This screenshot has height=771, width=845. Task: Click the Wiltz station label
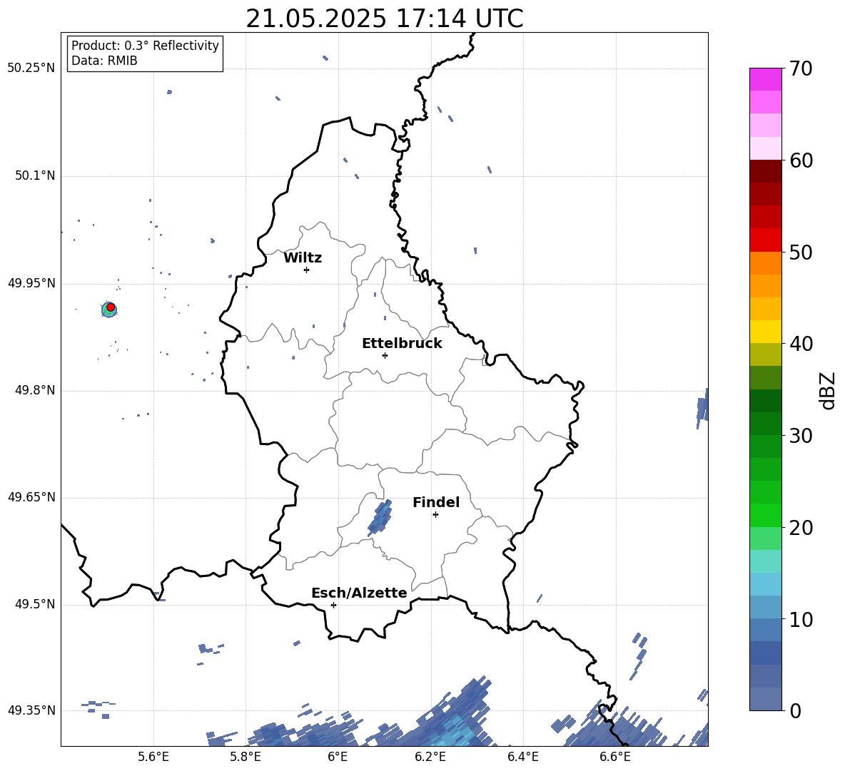click(x=303, y=258)
